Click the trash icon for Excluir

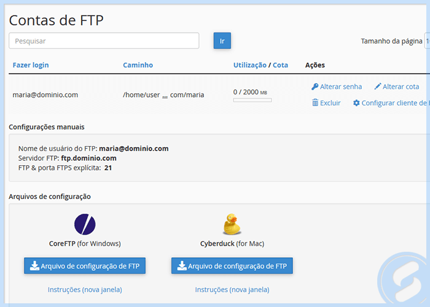[315, 103]
